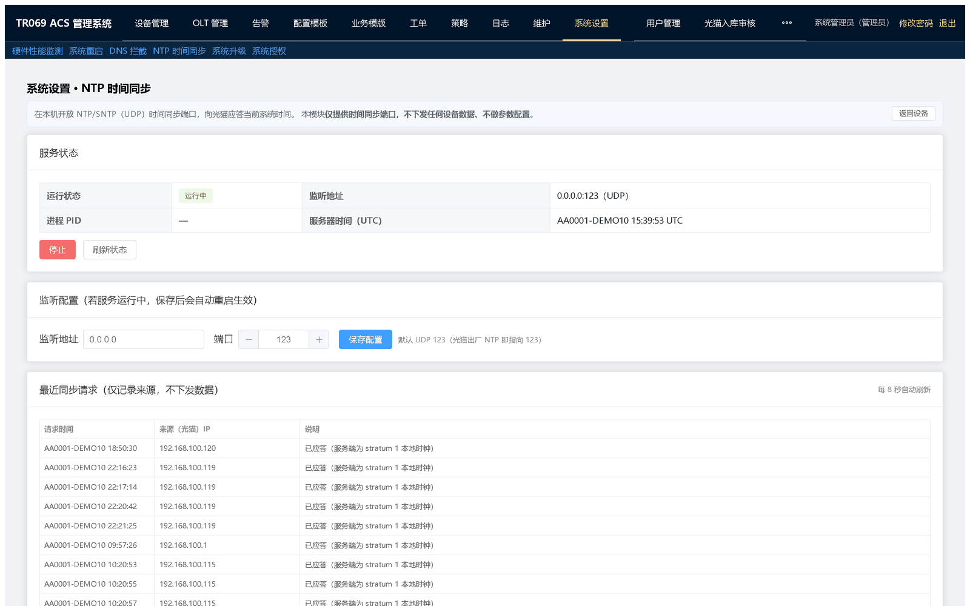Viewport: 970px width, 606px height.
Task: Open the 系统重启 submenu link
Action: 86,51
